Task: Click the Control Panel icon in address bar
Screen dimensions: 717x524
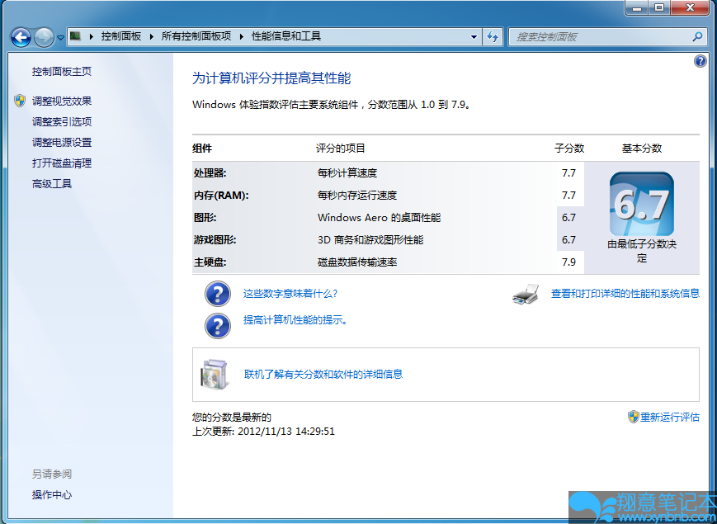Action: [x=76, y=36]
